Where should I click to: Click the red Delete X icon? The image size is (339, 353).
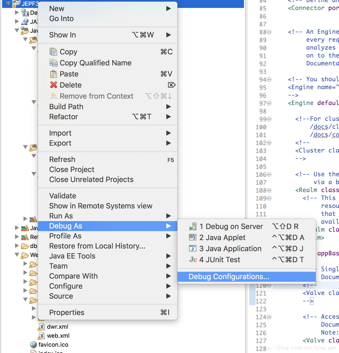(x=54, y=85)
